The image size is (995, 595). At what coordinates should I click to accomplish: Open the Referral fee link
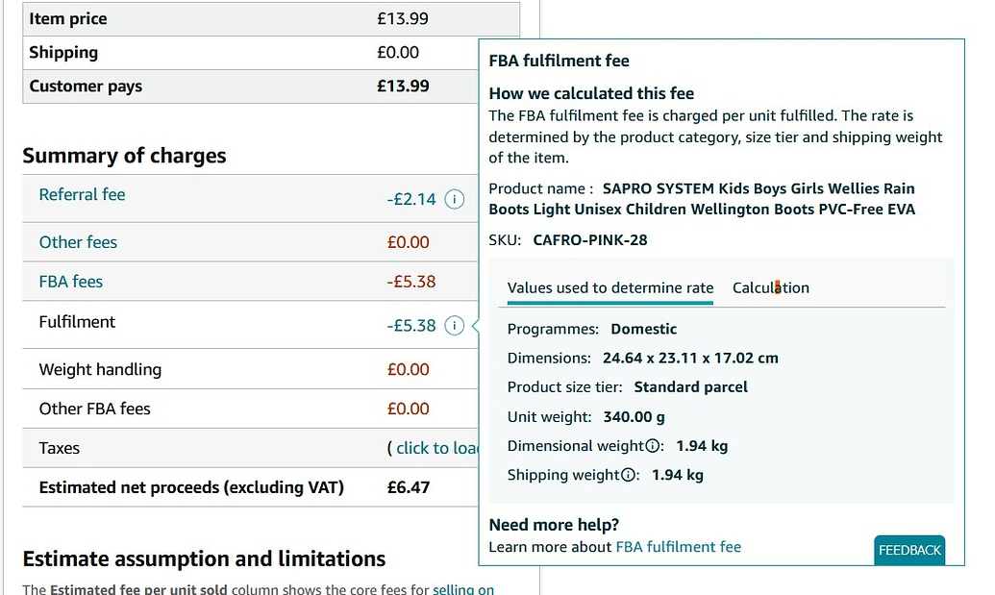click(x=82, y=195)
